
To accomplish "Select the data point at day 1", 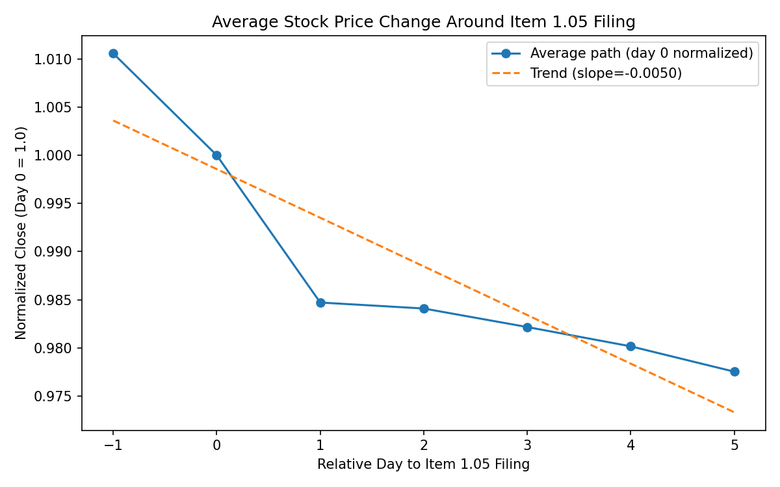I will pyautogui.click(x=320, y=303).
